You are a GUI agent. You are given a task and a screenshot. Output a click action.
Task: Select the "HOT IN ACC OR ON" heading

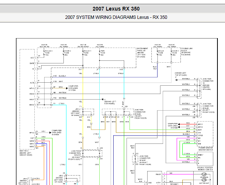(x=44, y=46)
